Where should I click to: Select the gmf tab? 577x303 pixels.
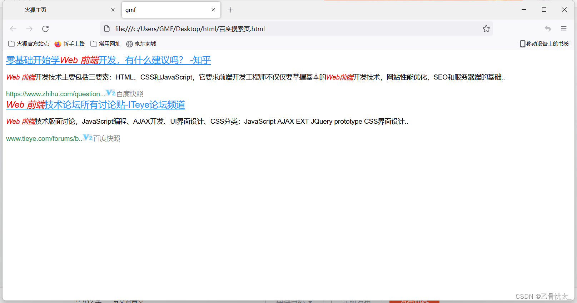(x=171, y=10)
